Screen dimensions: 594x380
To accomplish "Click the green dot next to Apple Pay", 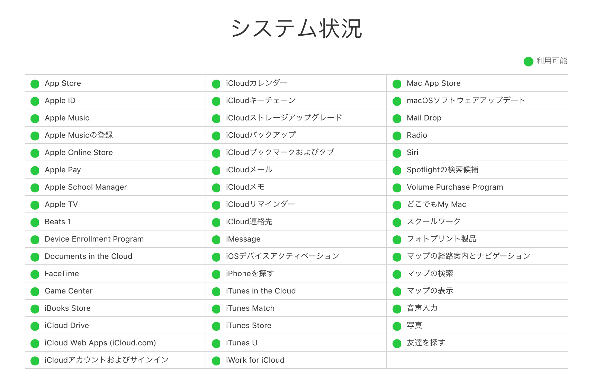I will [35, 170].
